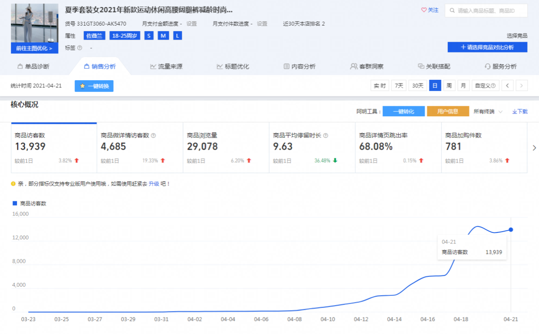Select the 日 time granularity
Screen dimensions: 539x334
pyautogui.click(x=435, y=85)
